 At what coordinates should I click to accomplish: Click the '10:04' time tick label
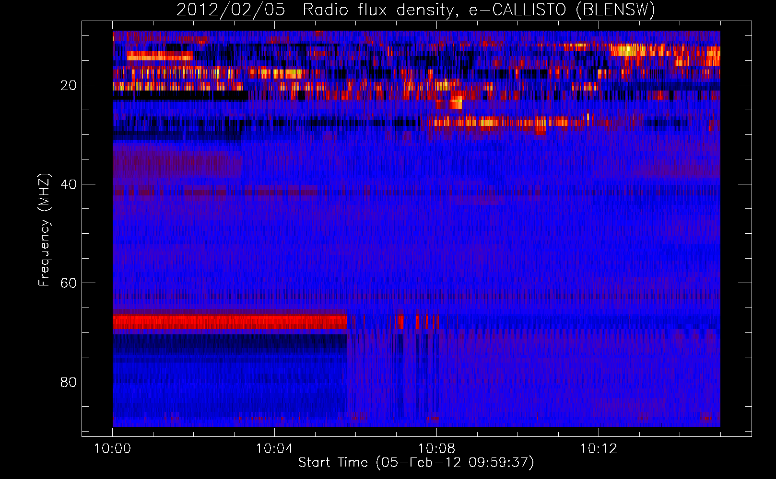click(x=274, y=449)
